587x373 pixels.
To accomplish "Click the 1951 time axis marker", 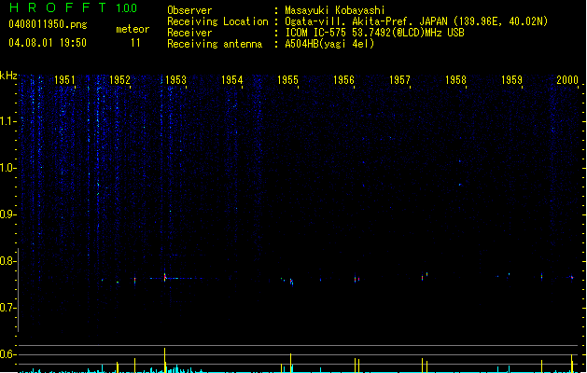I will 64,79.
